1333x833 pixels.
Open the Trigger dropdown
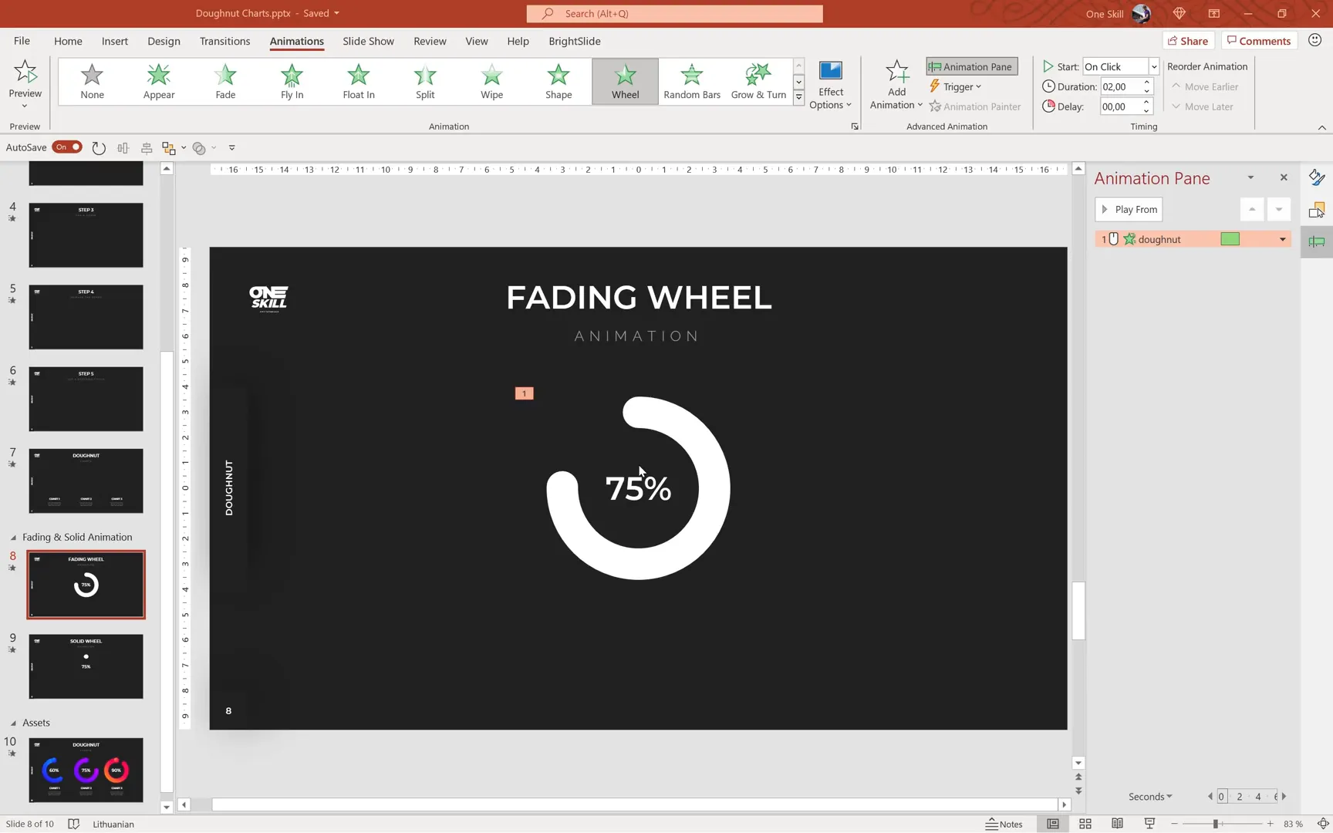point(955,86)
